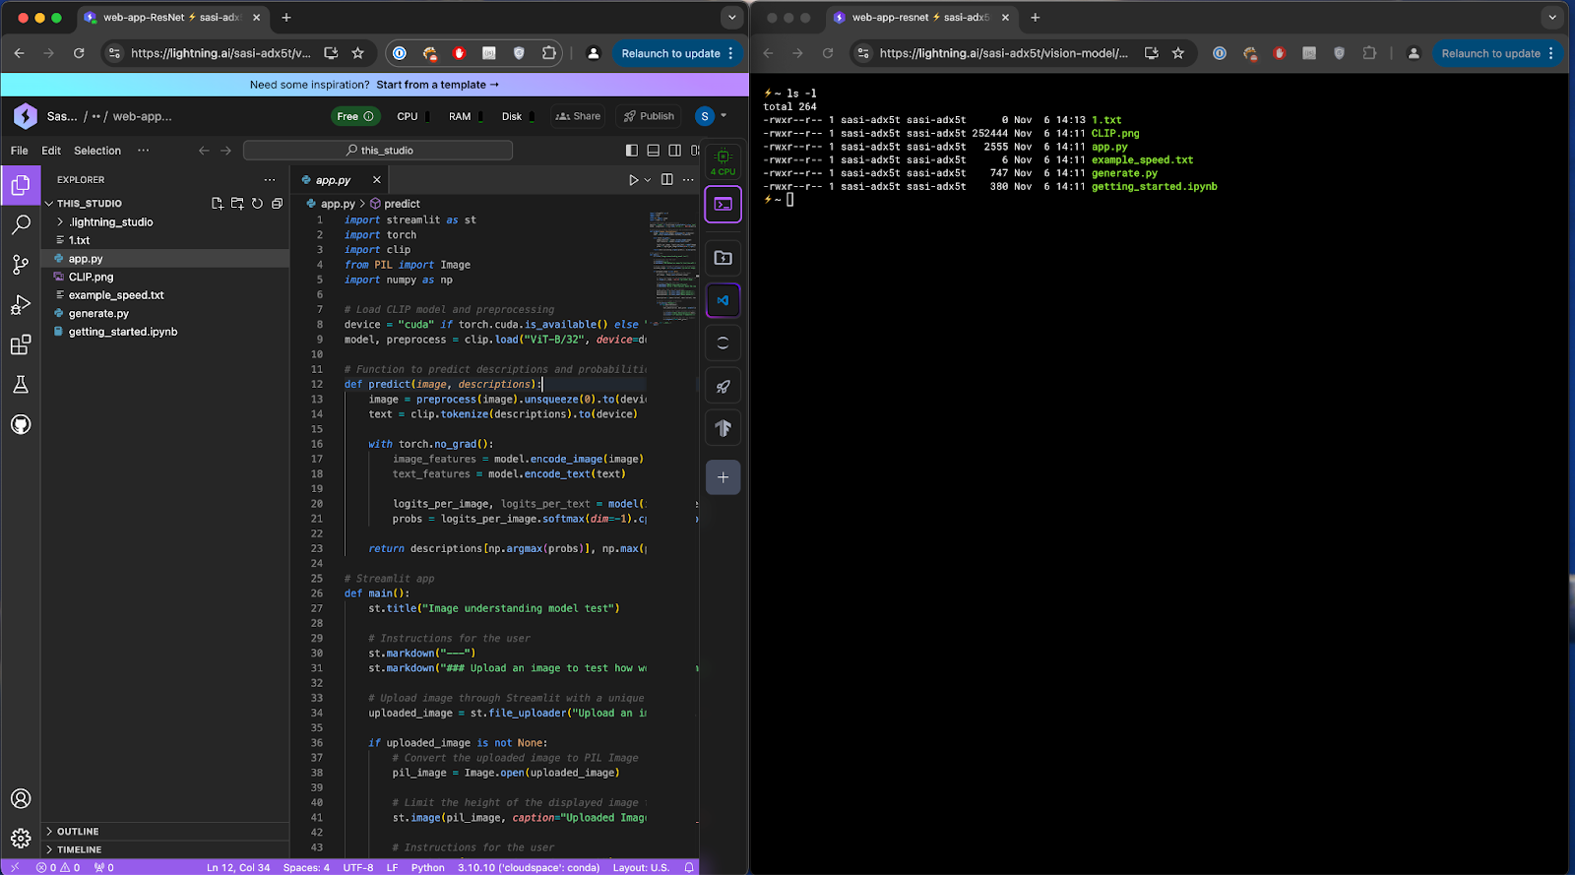The image size is (1575, 875).
Task: Open Run and Debug view
Action: pos(21,305)
